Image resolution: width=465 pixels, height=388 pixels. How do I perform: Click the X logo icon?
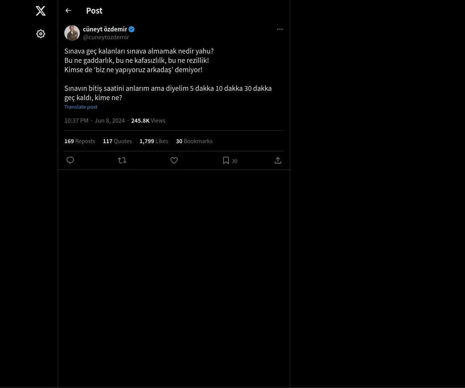coord(41,11)
